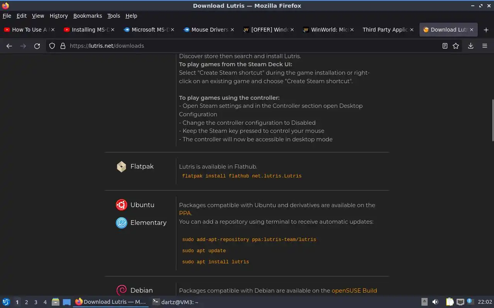The height and width of the screenshot is (308, 494).
Task: Click the 22:02 taskbar clock
Action: coord(485,302)
